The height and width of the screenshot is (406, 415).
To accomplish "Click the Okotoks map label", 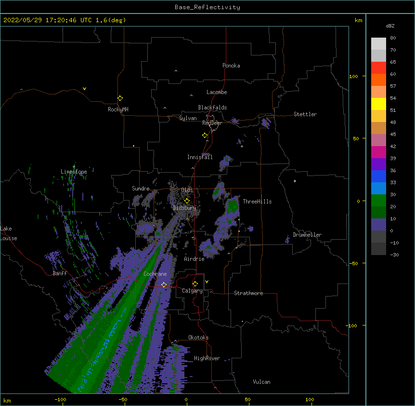I will pyautogui.click(x=198, y=338).
